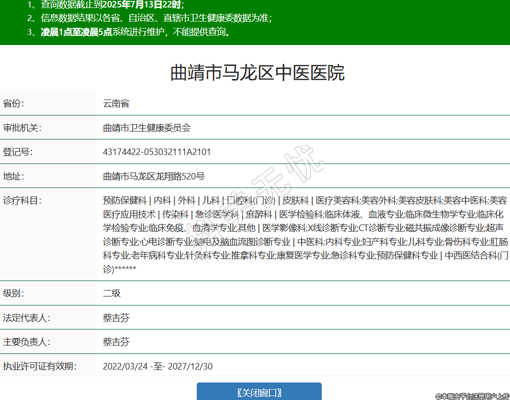510x400 pixels.
Task: Select the 曲靖市卫生健康委员会 value text
Action: click(147, 128)
